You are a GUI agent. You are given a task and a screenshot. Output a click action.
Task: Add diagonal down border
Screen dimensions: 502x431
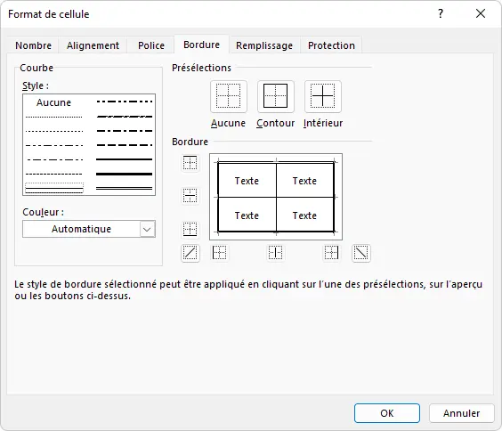[x=361, y=253]
